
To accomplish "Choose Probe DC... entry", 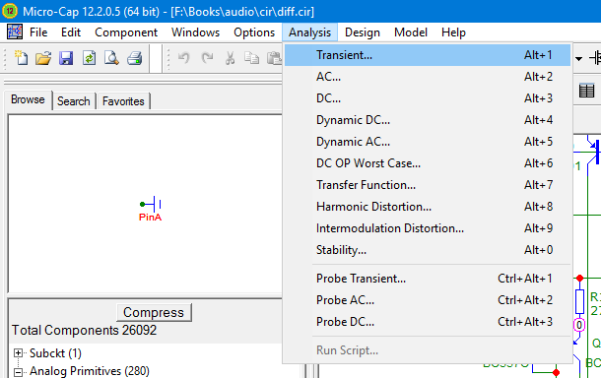I will coord(428,322).
